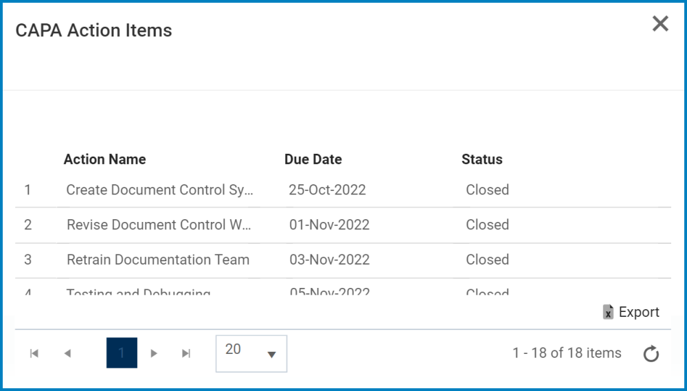The height and width of the screenshot is (391, 687).
Task: Click the Export label
Action: click(x=639, y=312)
